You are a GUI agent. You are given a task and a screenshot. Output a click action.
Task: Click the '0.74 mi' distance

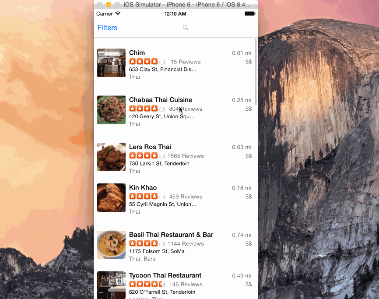point(242,235)
